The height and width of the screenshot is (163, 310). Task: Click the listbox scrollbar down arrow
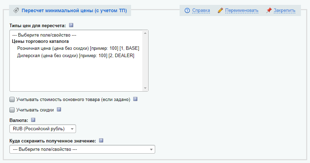145,88
